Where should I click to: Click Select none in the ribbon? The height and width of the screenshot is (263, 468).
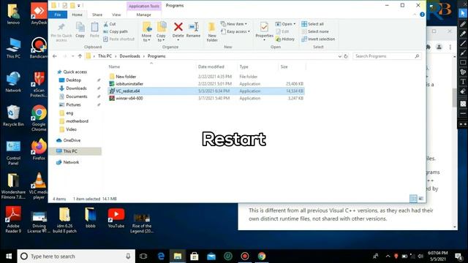(x=315, y=31)
